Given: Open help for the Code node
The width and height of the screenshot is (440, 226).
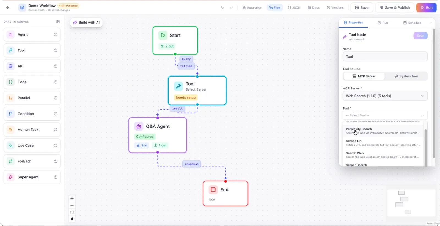Looking at the screenshot, I should (56, 82).
